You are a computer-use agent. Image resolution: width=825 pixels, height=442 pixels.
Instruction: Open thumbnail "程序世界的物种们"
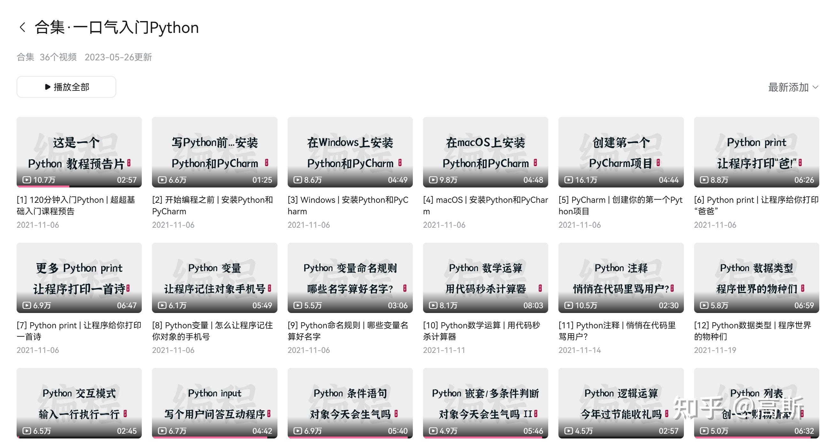756,278
